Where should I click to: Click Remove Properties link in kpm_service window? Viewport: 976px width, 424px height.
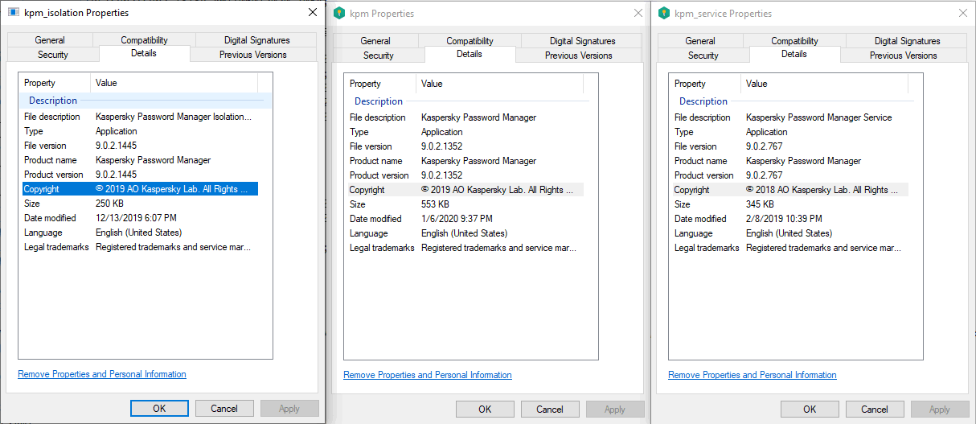[753, 375]
